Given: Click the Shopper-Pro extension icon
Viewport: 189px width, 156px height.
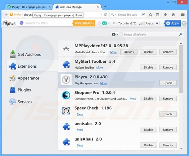Looking at the screenshot, I should 66,95.
